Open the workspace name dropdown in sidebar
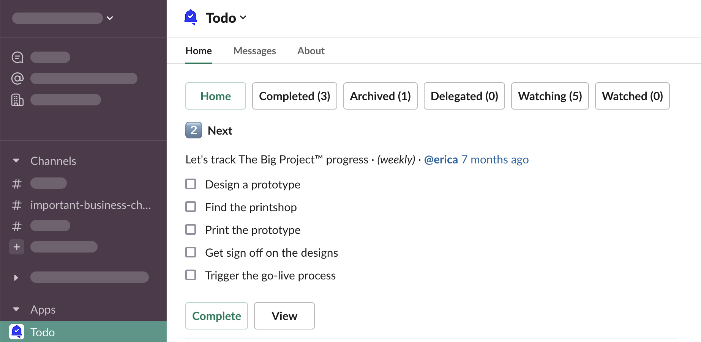This screenshot has width=701, height=342. (x=110, y=18)
